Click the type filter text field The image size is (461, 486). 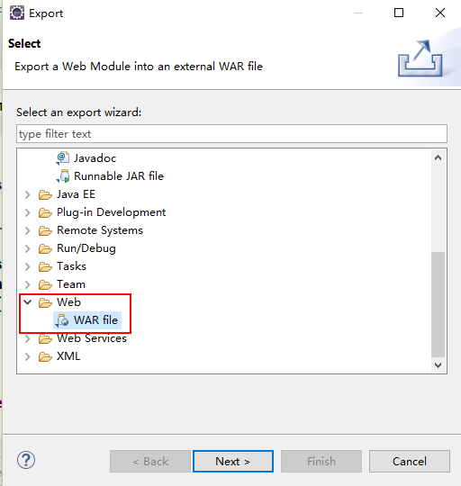pos(231,134)
